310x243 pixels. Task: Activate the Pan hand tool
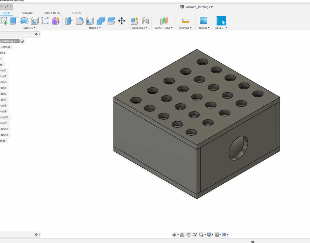(188, 235)
